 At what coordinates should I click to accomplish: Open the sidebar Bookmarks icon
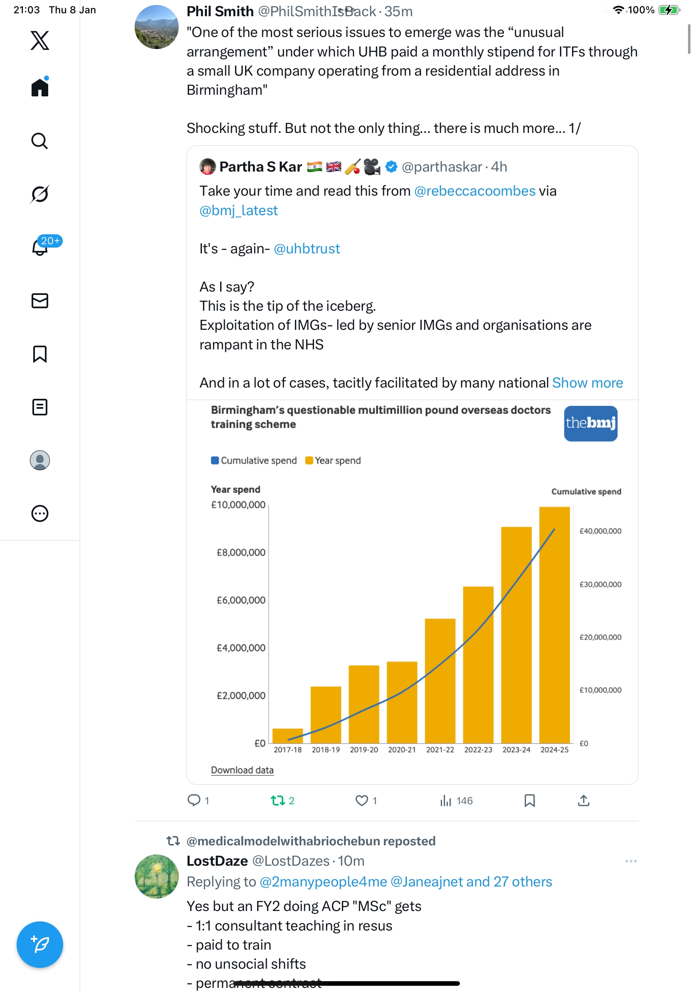pos(40,354)
